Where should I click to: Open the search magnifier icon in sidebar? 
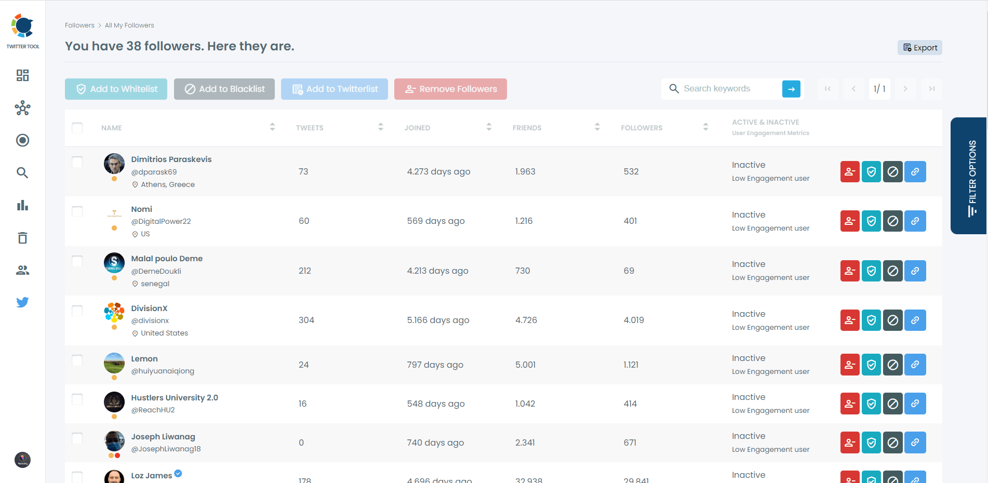click(22, 172)
